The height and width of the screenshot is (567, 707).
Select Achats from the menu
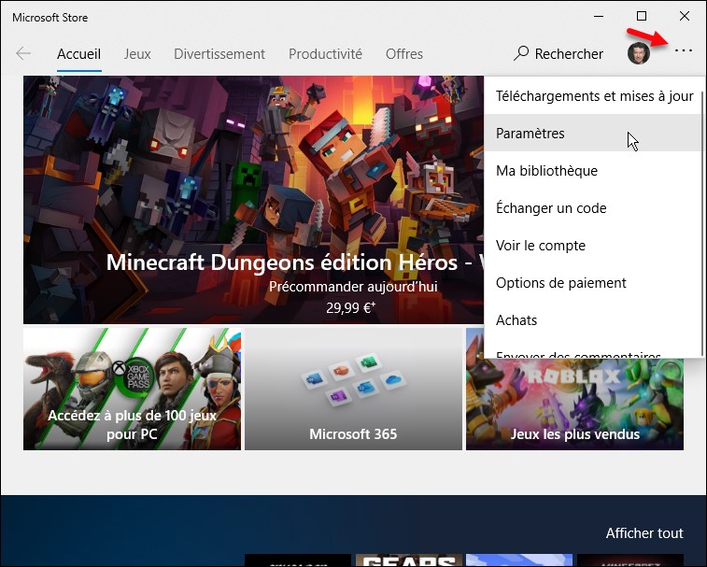516,320
